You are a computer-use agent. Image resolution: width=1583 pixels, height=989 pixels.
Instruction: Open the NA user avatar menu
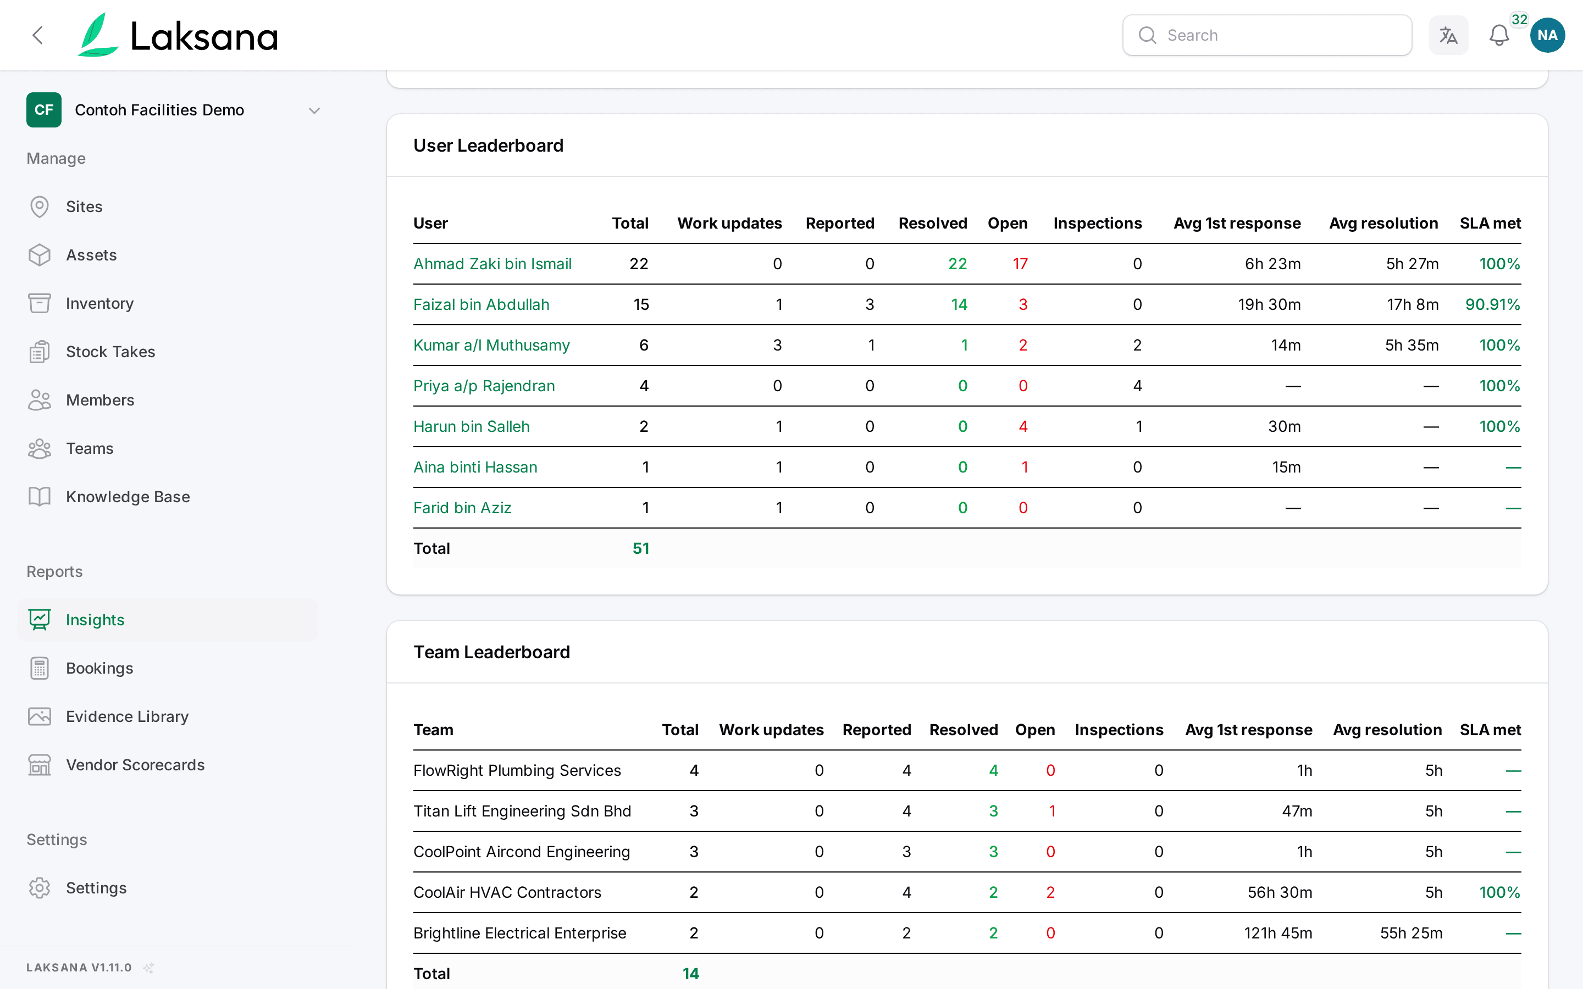tap(1547, 35)
